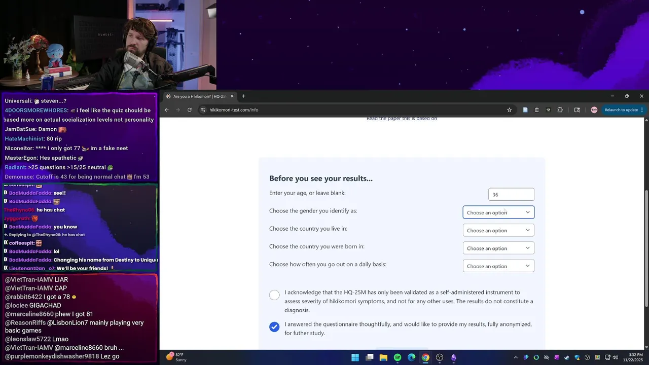Launch File Explorer from the taskbar
The image size is (649, 365).
pos(383,357)
